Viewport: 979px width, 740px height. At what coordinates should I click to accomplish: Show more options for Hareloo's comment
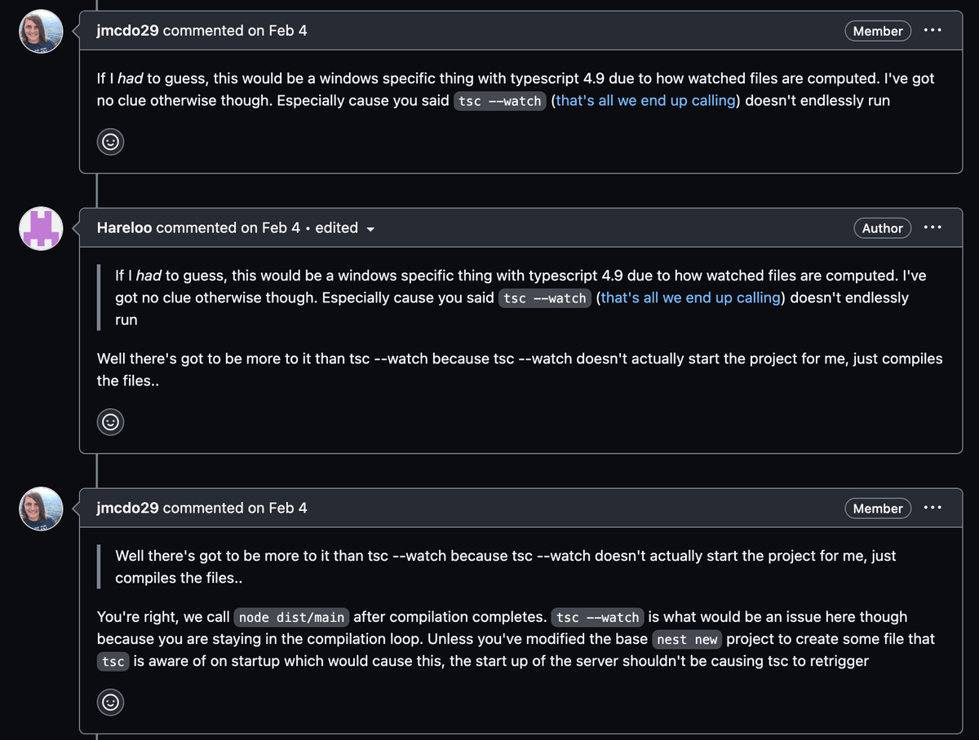click(x=932, y=228)
